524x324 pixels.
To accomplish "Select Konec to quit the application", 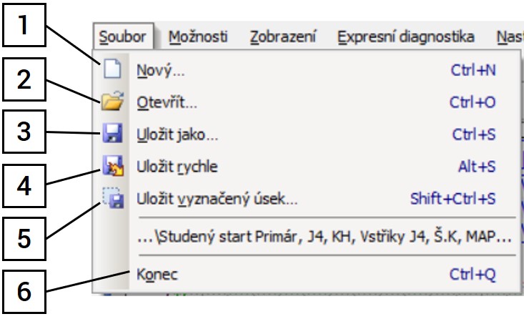I will tap(157, 275).
